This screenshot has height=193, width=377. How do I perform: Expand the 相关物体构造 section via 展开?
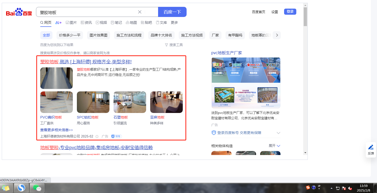click(274, 146)
